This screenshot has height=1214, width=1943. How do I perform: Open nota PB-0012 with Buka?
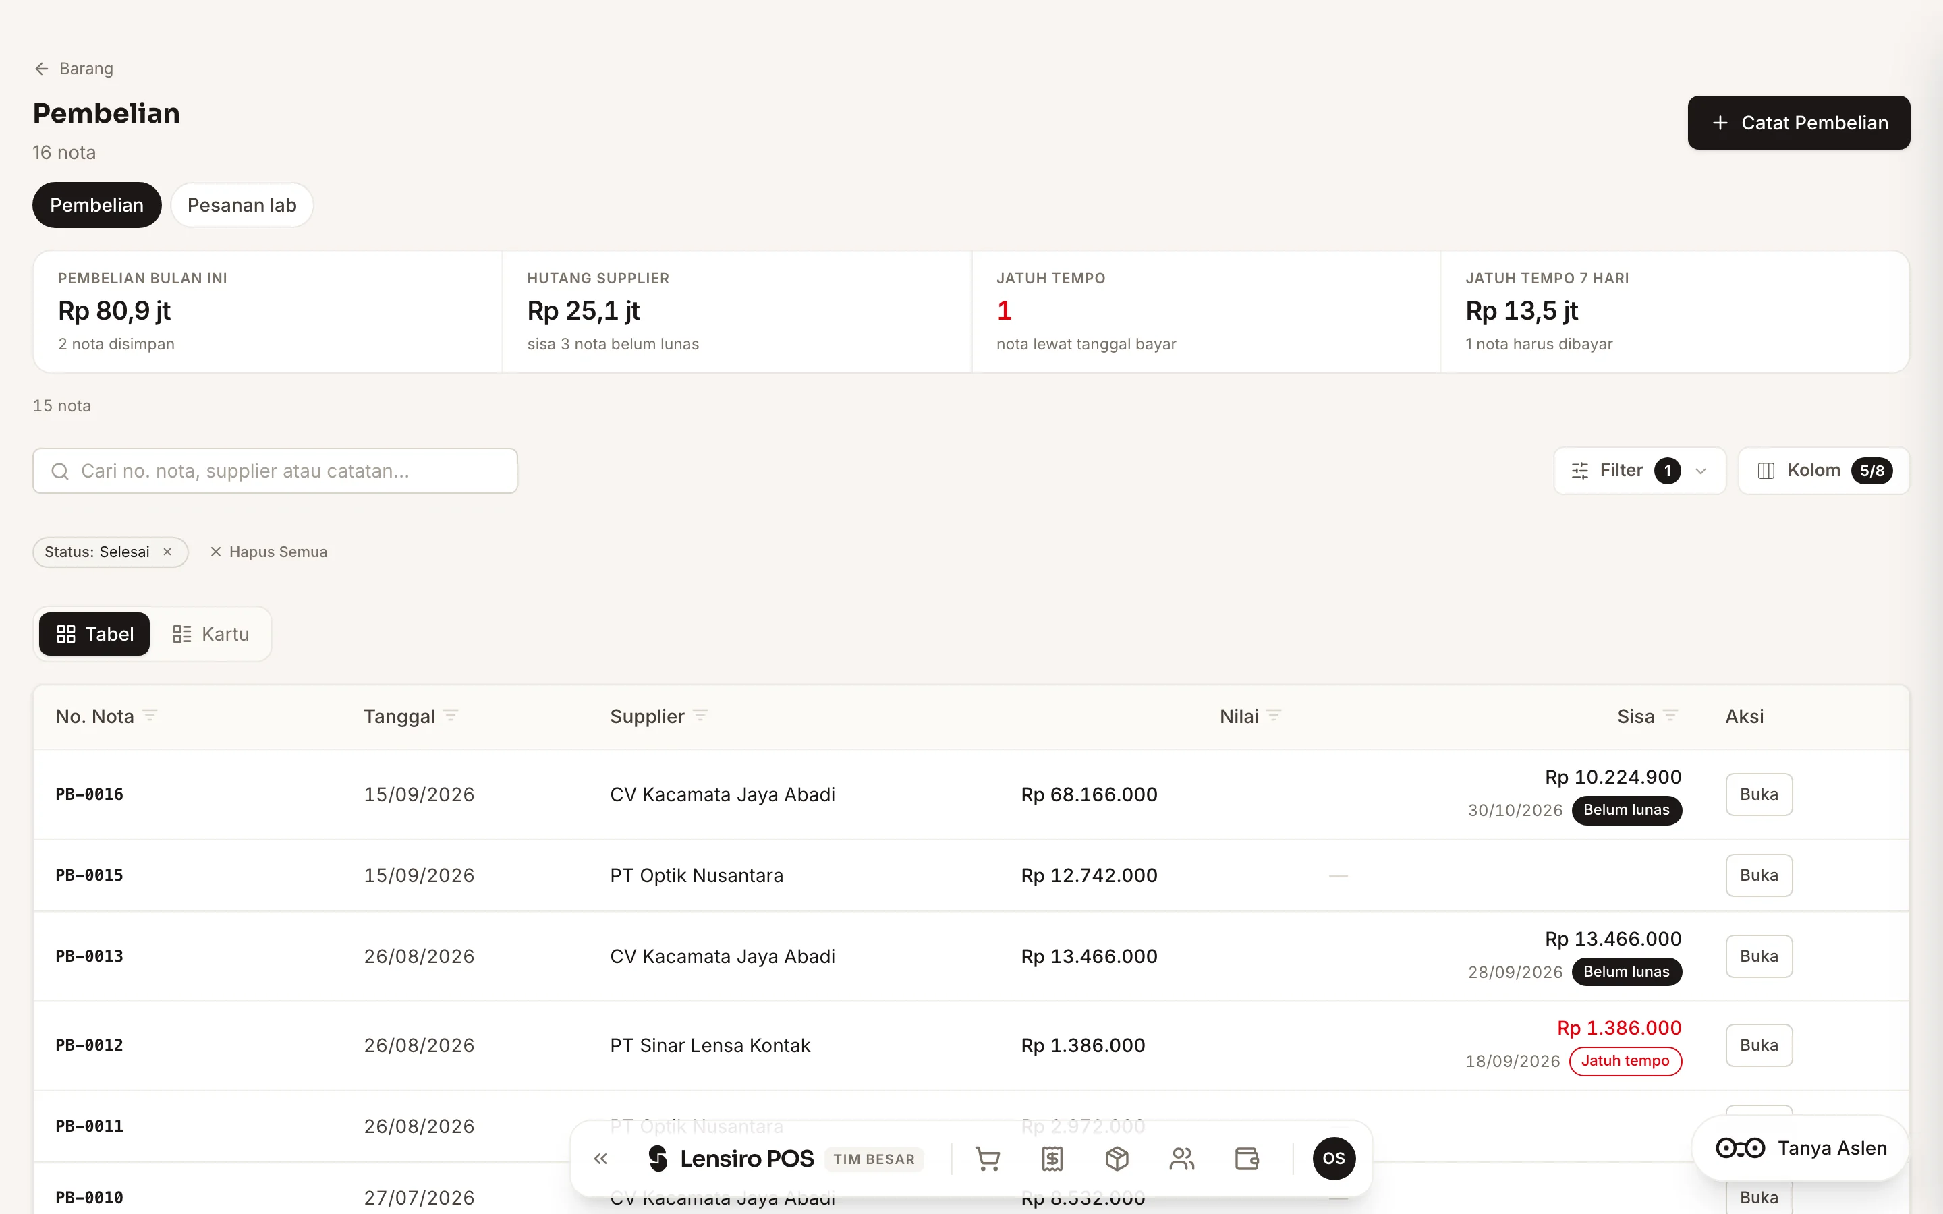pos(1758,1045)
